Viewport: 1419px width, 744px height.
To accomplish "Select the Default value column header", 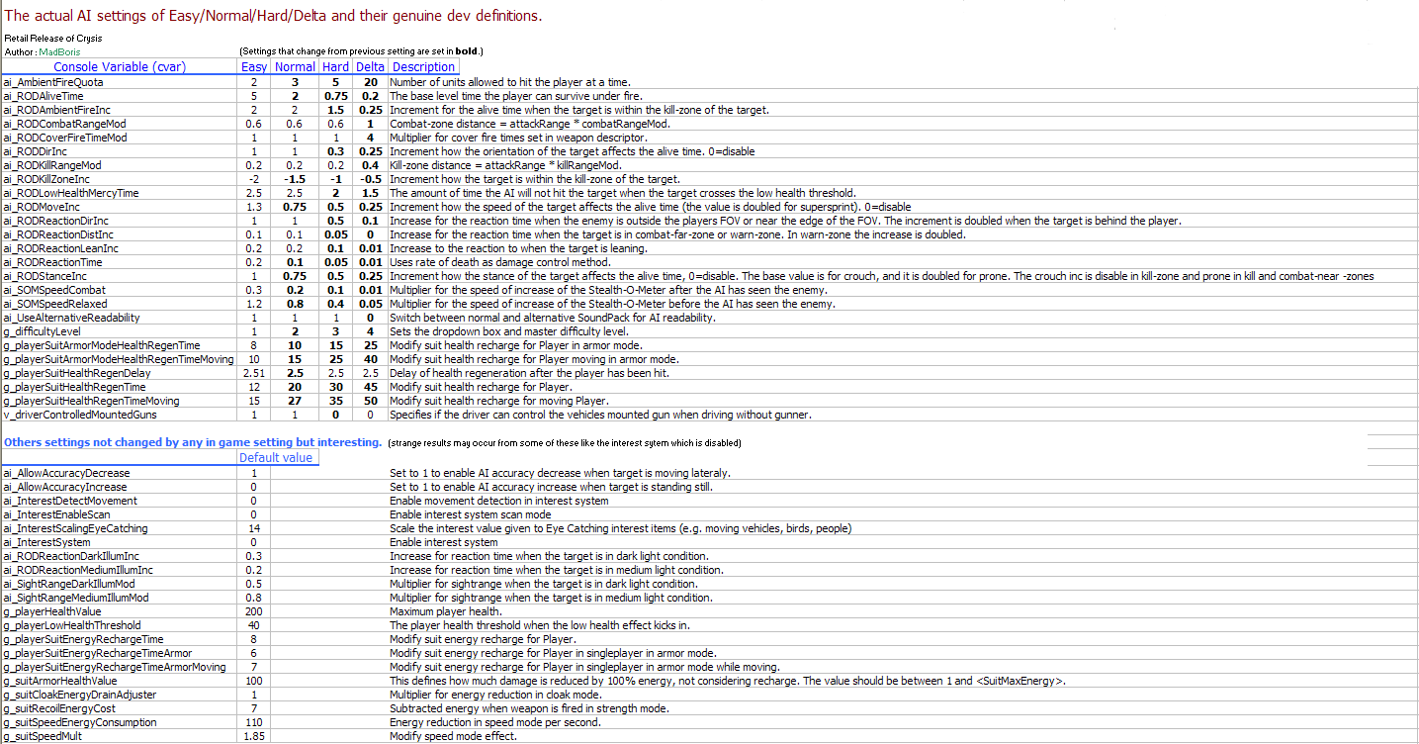I will click(278, 457).
